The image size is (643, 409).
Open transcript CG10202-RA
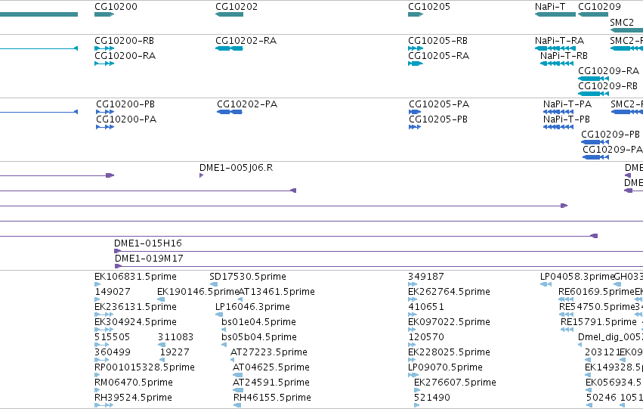246,41
